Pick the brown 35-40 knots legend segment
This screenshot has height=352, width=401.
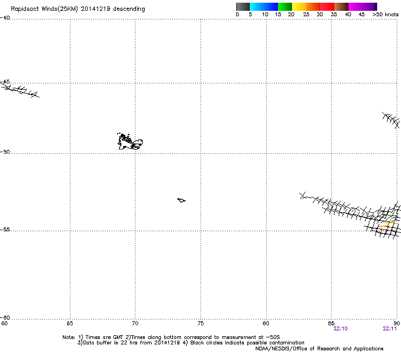(x=341, y=6)
